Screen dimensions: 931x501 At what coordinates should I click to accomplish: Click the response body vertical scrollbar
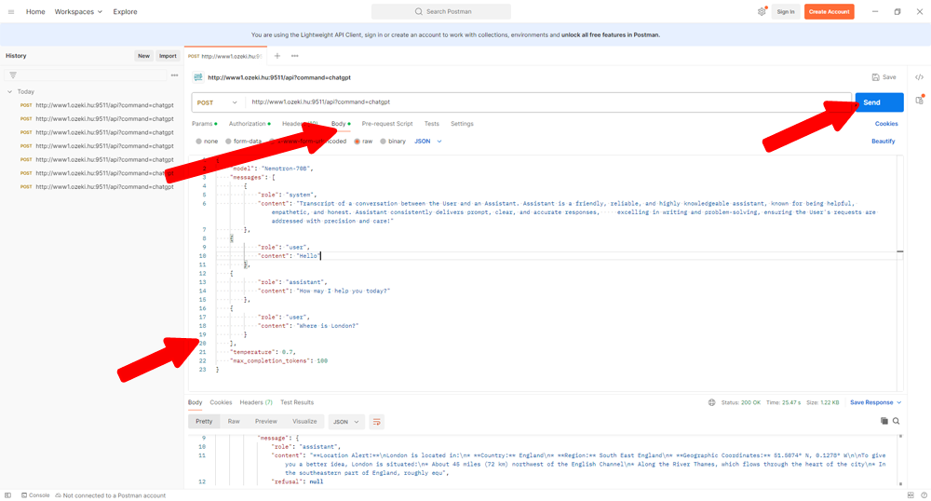pos(900,460)
